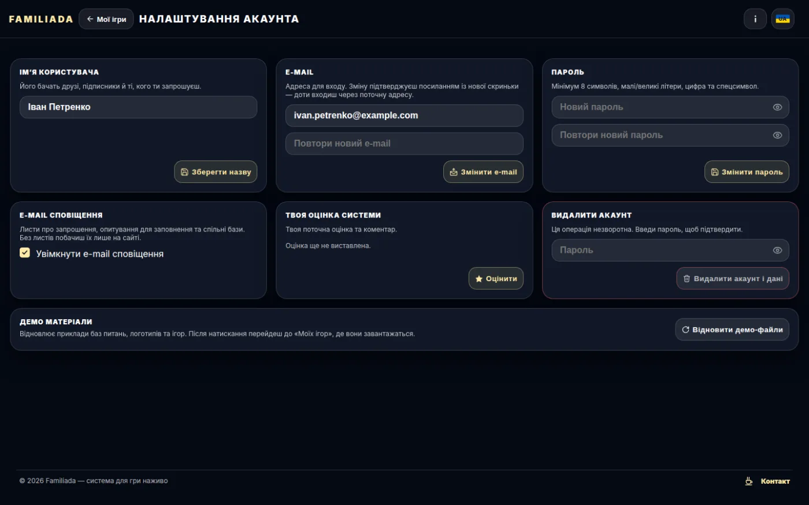809x505 pixels.
Task: Click the E-MAIL СПОВІЩЕННЯ heading
Action: 61,215
